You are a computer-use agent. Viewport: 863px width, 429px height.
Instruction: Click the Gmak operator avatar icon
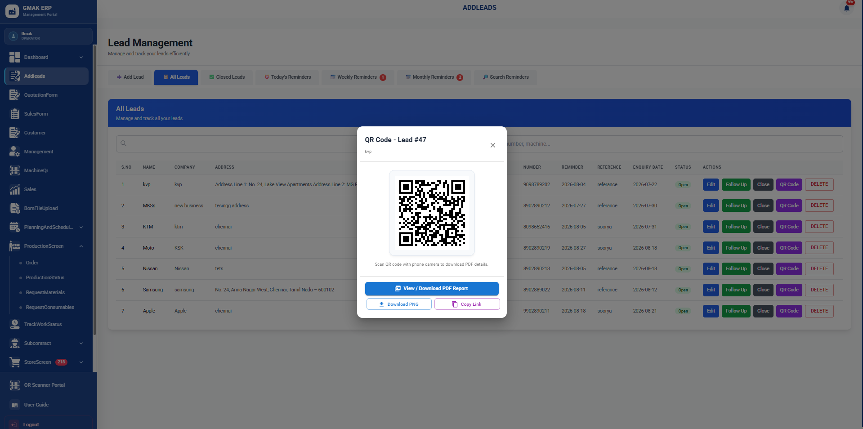13,36
